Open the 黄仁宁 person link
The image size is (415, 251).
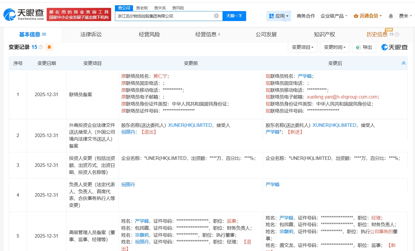[x=160, y=76]
